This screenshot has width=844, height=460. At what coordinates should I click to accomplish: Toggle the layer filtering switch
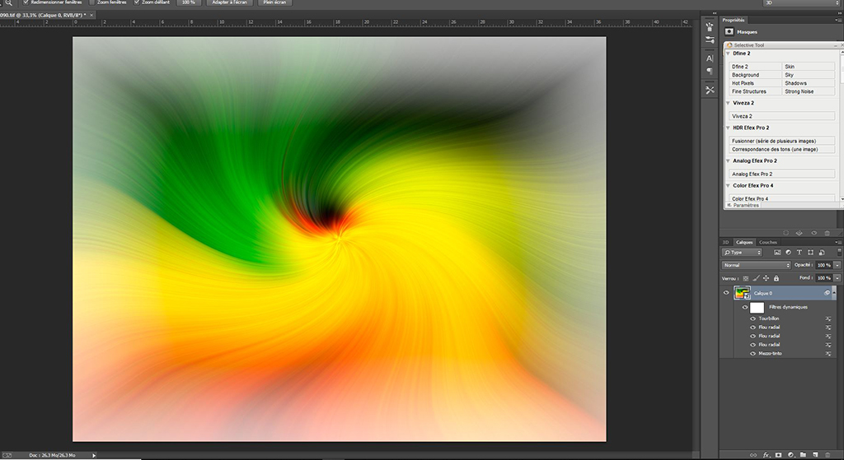pyautogui.click(x=838, y=252)
